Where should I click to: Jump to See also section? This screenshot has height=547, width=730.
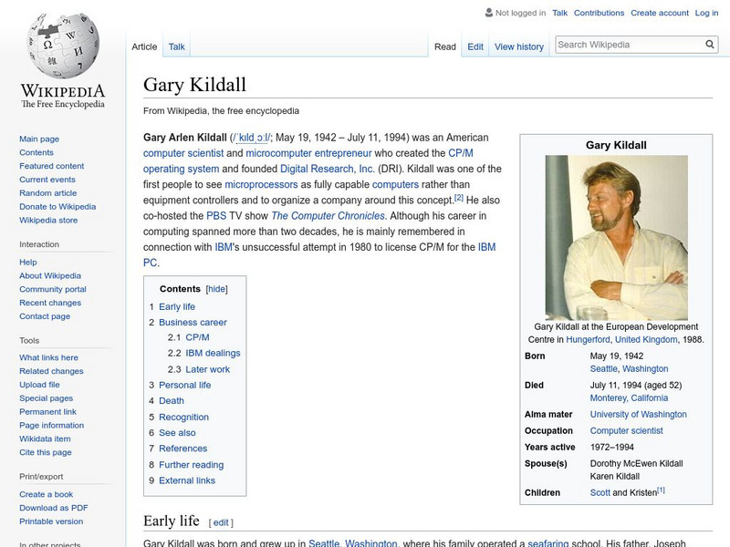point(177,432)
